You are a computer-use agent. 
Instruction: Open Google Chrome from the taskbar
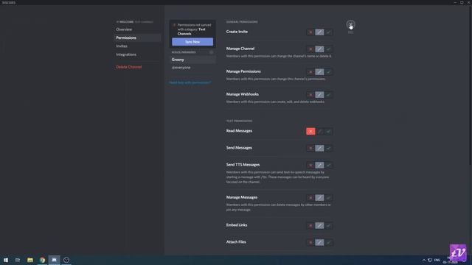(42, 260)
